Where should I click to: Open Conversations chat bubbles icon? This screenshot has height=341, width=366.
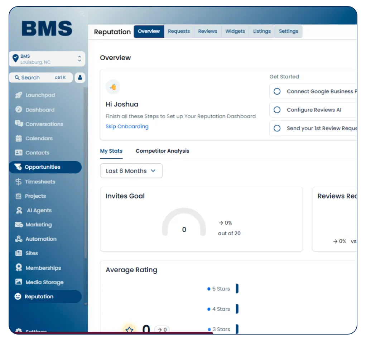click(19, 124)
